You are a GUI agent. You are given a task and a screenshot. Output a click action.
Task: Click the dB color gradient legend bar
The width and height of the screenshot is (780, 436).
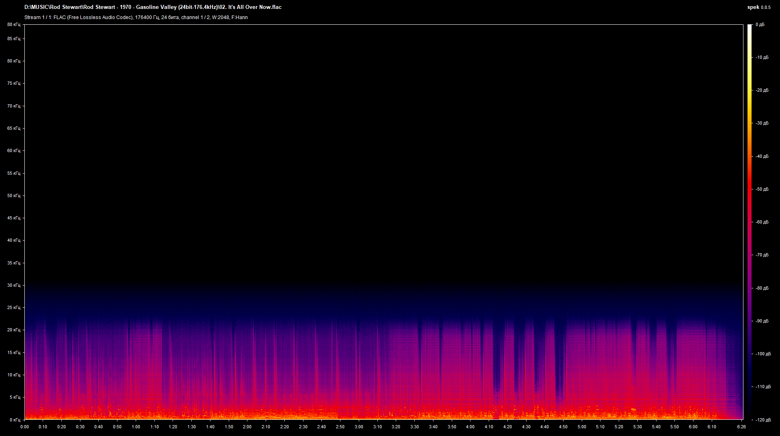[750, 222]
